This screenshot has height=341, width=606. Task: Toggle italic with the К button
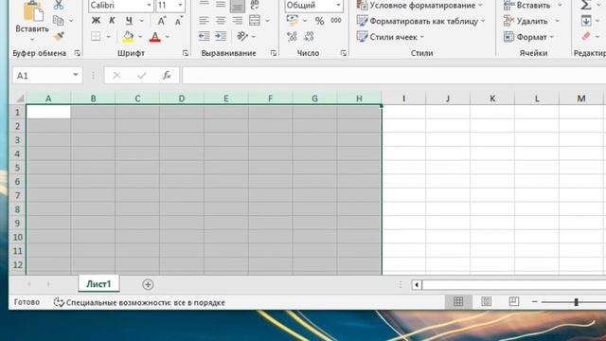[x=112, y=21]
